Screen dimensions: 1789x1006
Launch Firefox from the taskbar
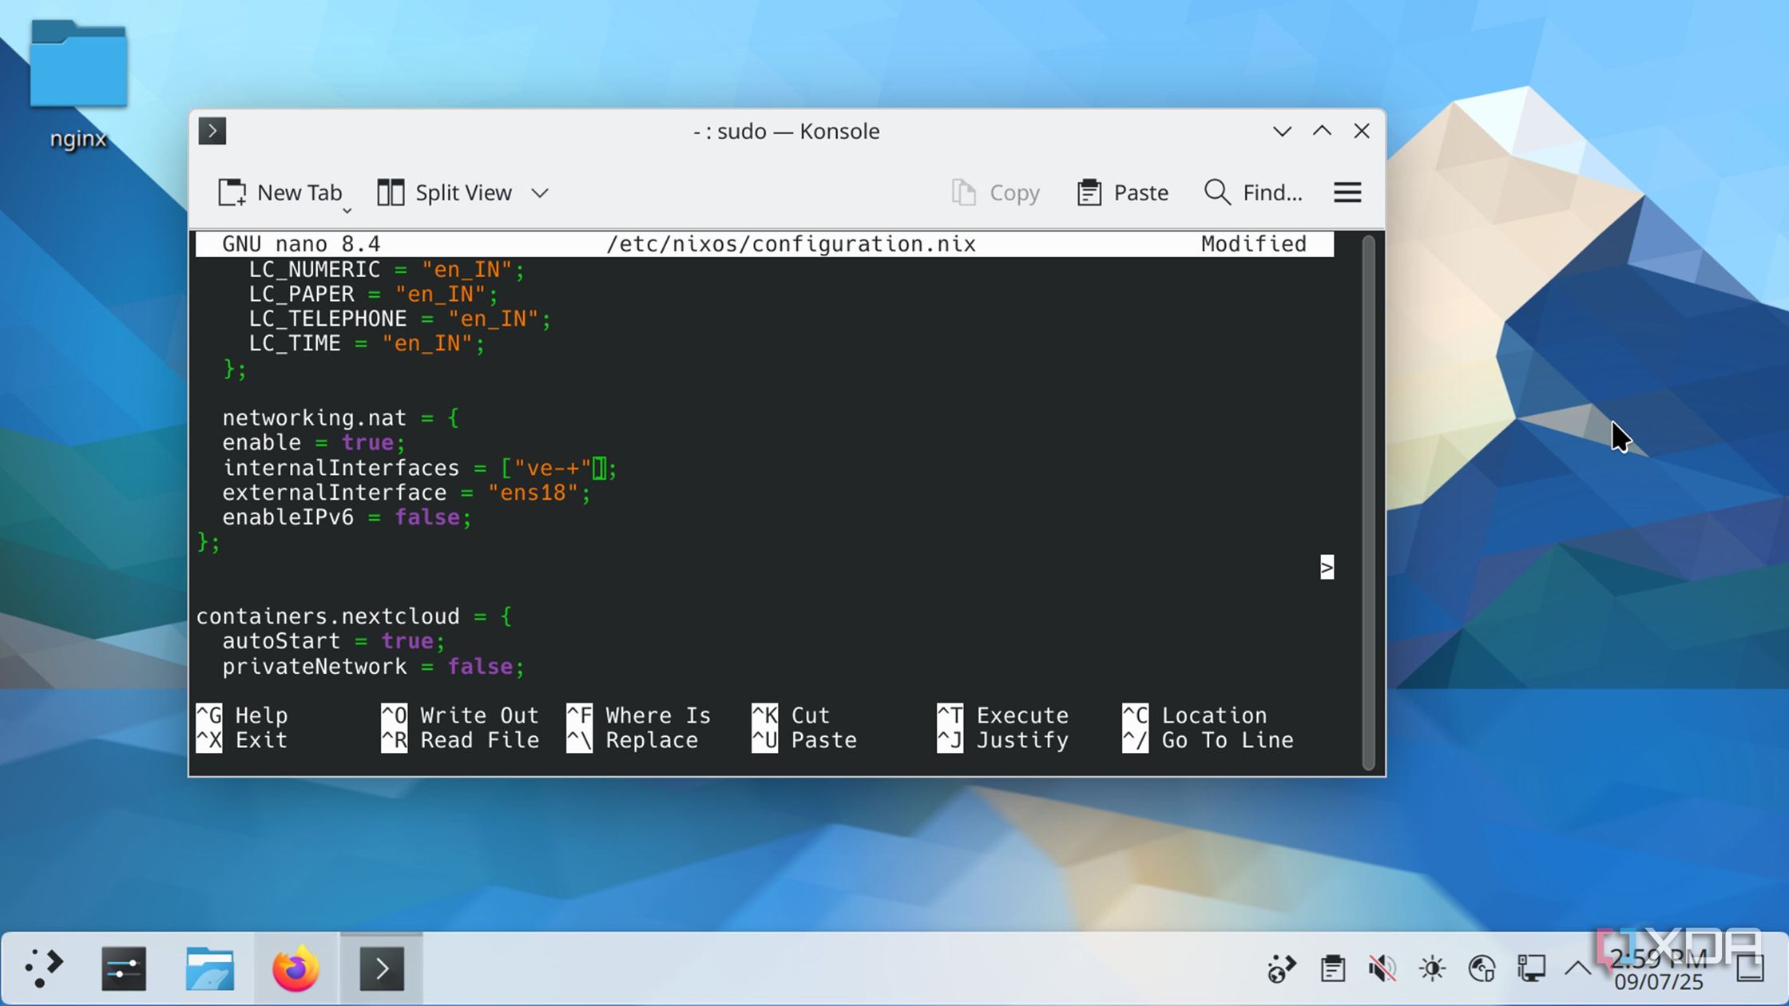coord(295,968)
